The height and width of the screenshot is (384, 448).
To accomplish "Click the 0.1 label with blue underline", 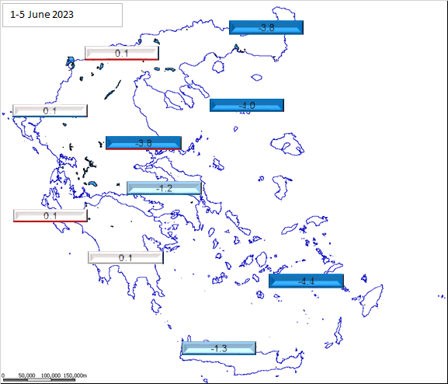I will (x=50, y=110).
